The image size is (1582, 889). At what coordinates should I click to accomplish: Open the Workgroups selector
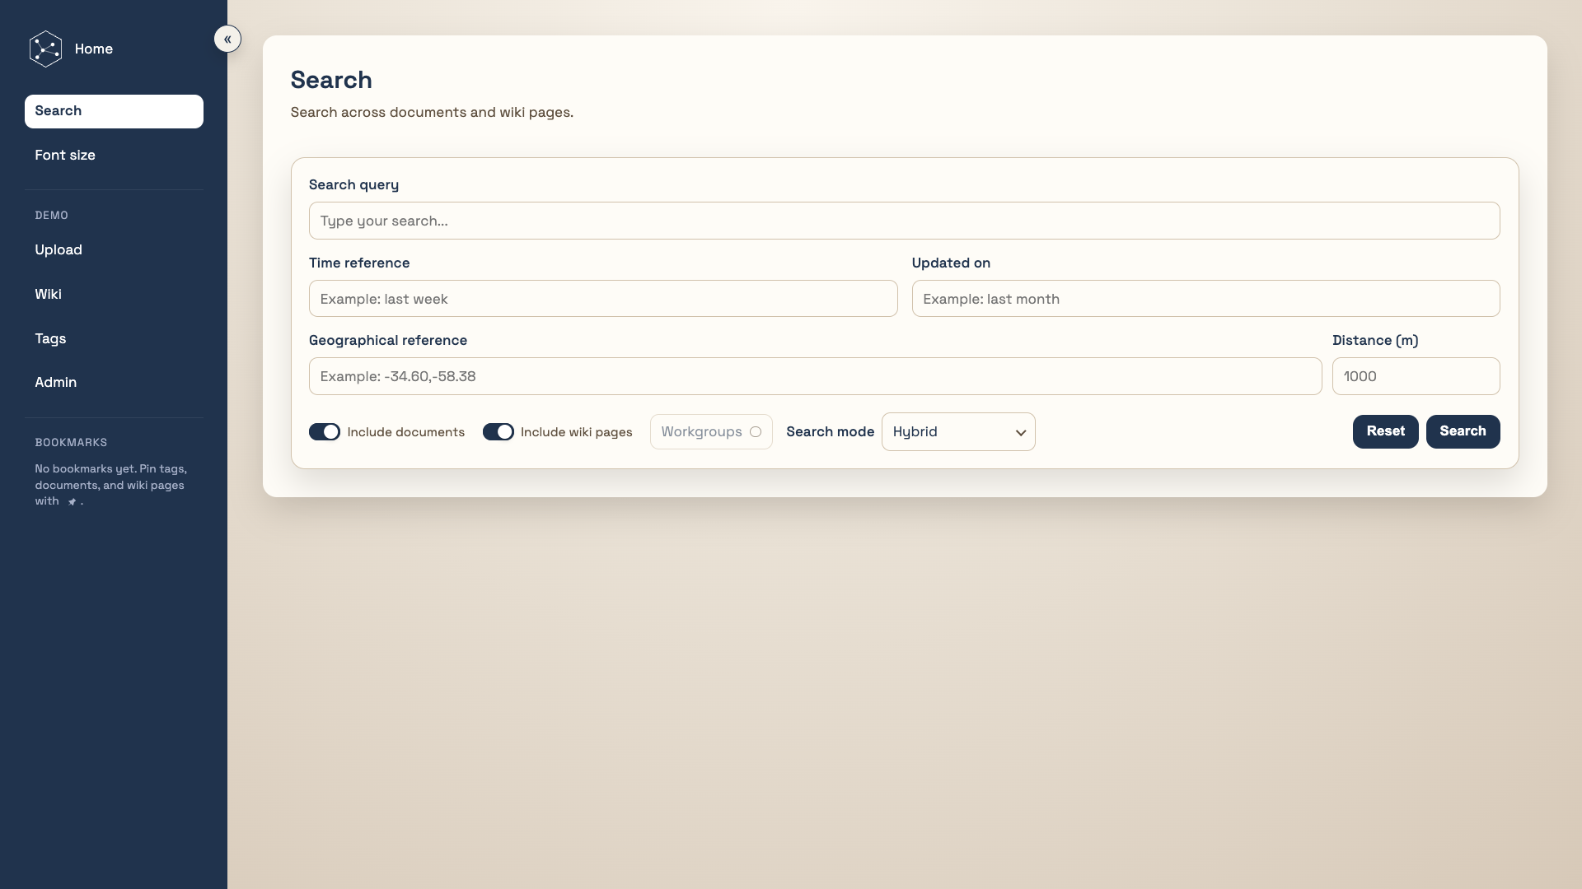[x=710, y=431]
